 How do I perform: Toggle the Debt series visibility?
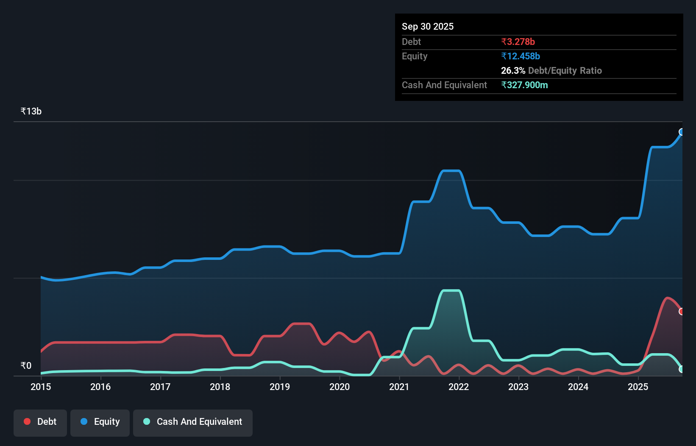point(40,421)
